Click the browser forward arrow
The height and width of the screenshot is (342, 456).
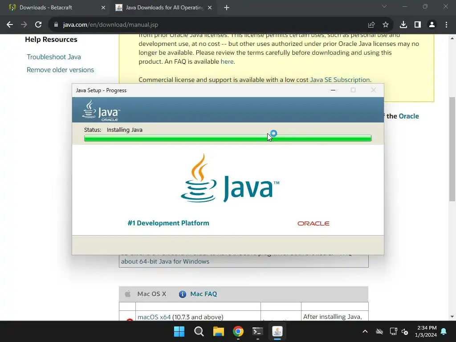click(x=24, y=25)
